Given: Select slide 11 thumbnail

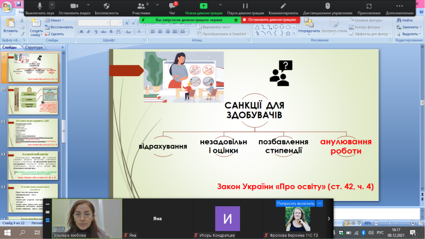Looking at the screenshot, I should [33, 133].
